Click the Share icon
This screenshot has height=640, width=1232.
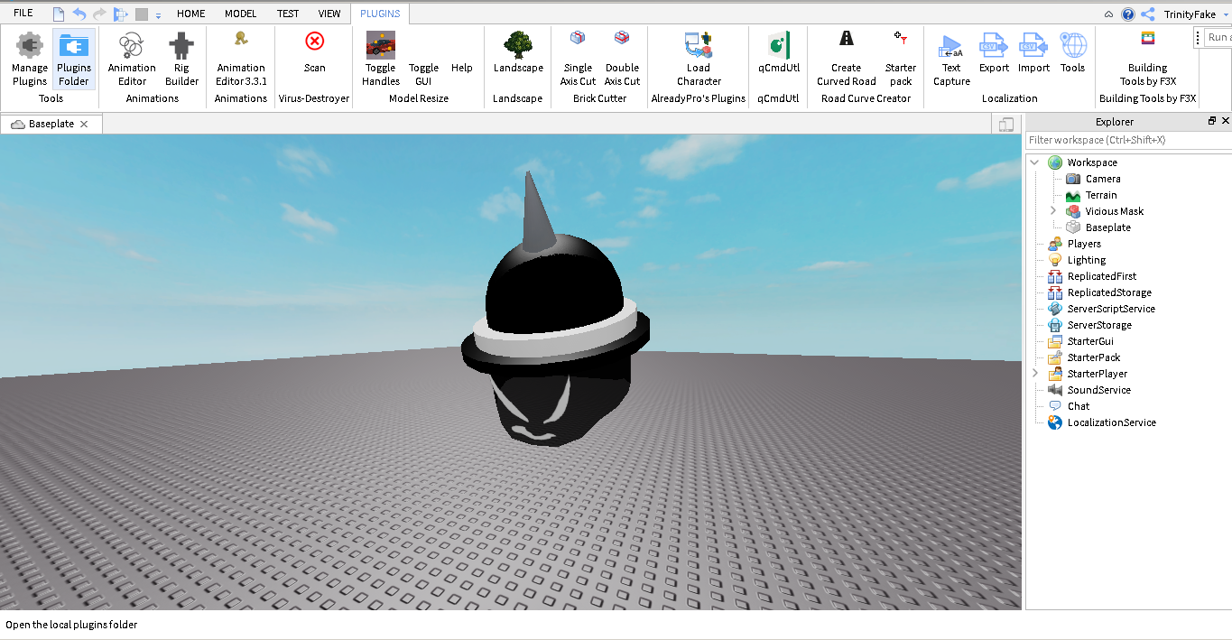[x=1148, y=14]
